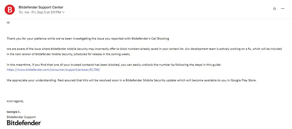Image resolution: width=292 pixels, height=129 pixels.
Task: Click the 'Hi' greeting line
Action: [x=8, y=23]
